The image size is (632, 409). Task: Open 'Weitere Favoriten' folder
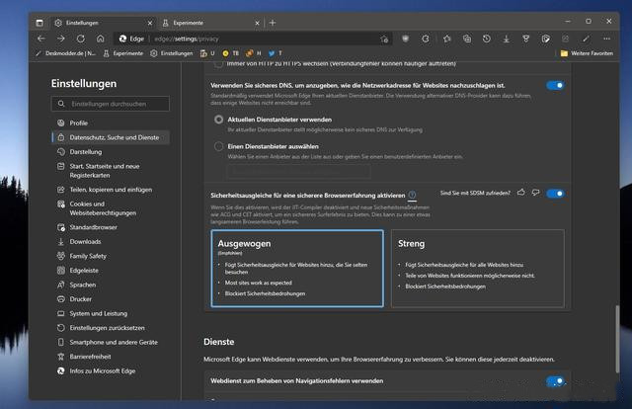pyautogui.click(x=590, y=53)
